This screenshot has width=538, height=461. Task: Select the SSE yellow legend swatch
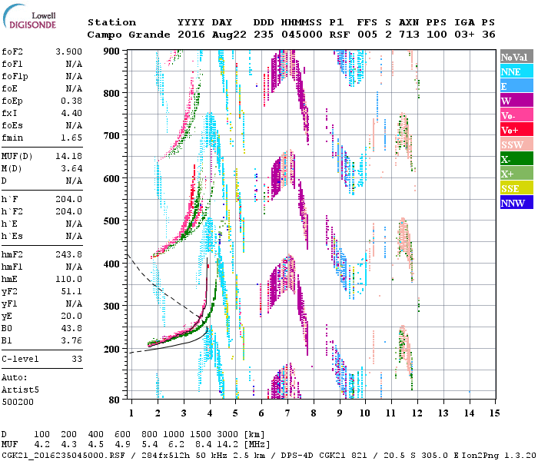516,188
